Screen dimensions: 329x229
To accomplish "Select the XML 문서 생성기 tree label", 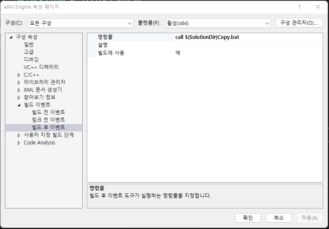I will (x=43, y=90).
